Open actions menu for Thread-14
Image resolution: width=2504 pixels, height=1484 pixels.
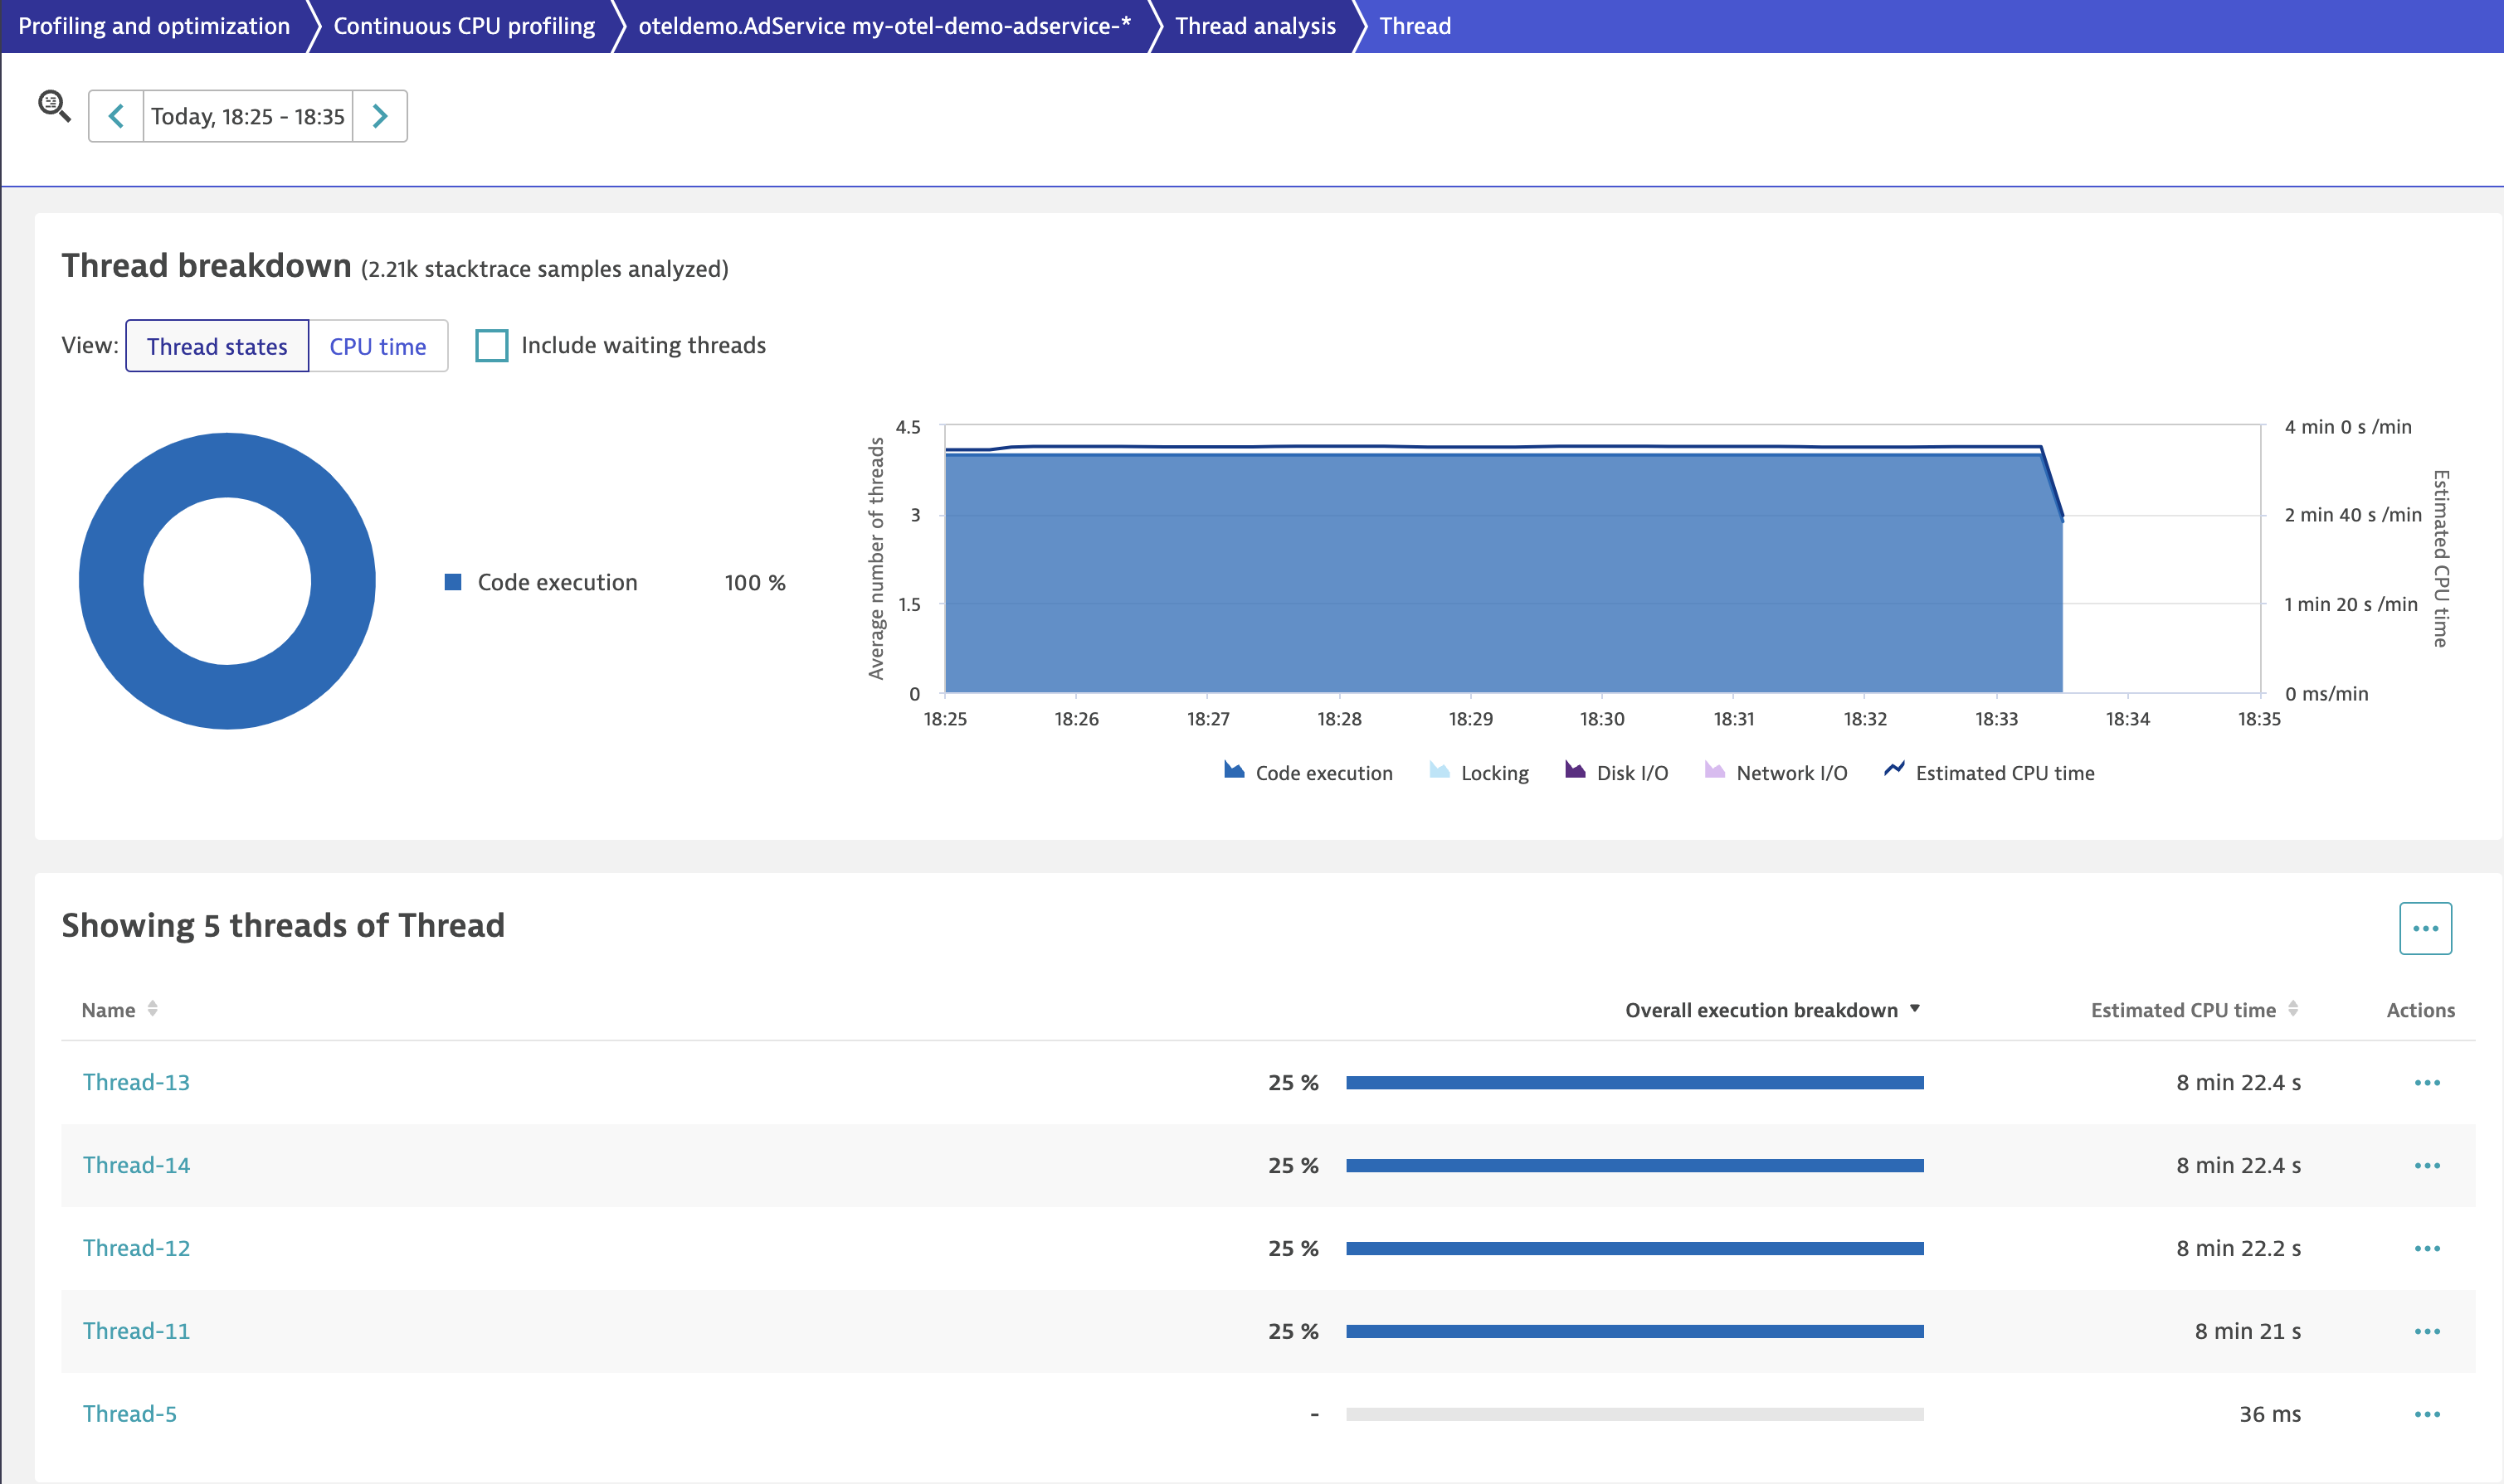tap(2426, 1166)
